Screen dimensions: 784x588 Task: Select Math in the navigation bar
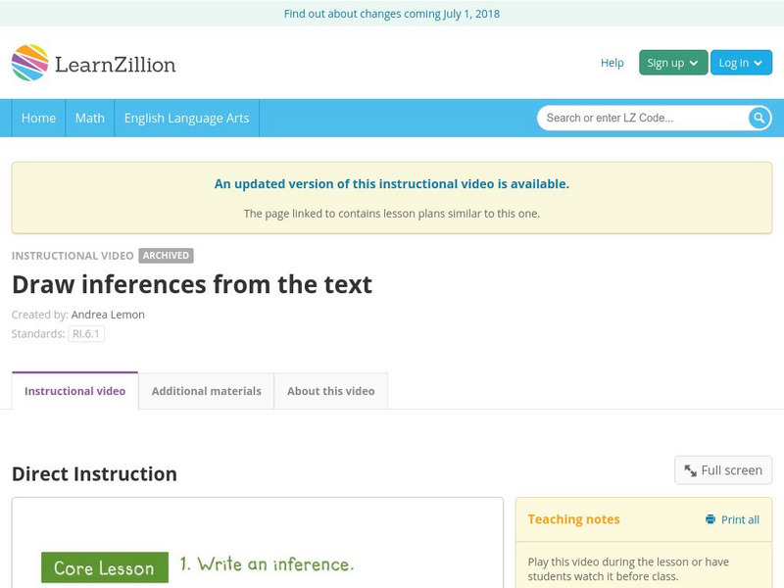(x=89, y=118)
